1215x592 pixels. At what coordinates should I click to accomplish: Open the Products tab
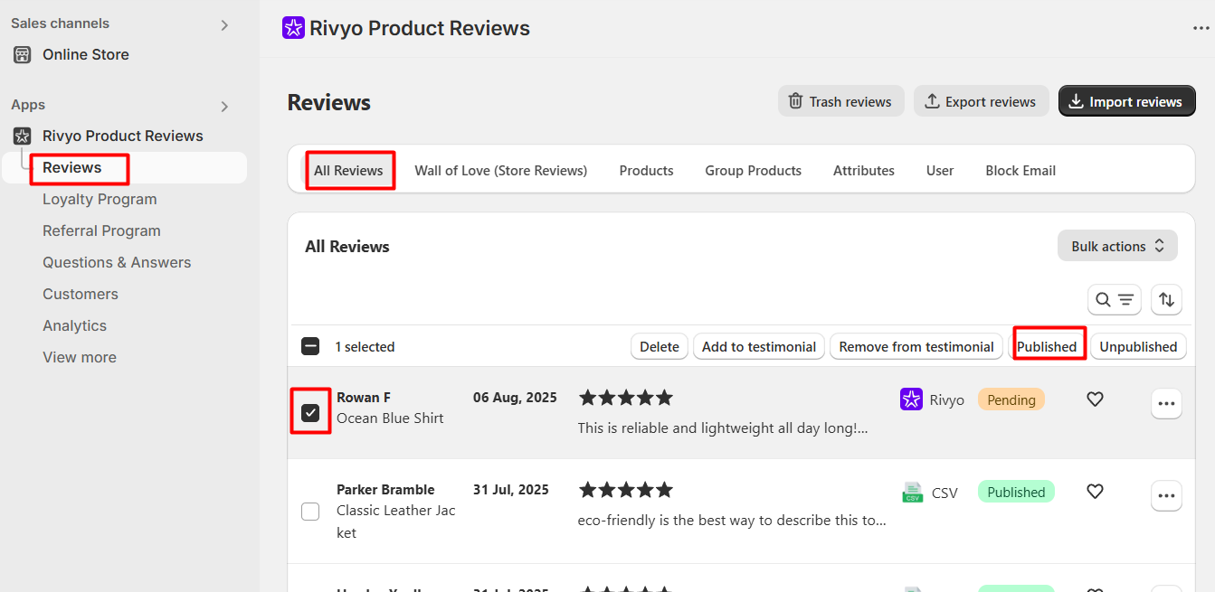tap(646, 170)
